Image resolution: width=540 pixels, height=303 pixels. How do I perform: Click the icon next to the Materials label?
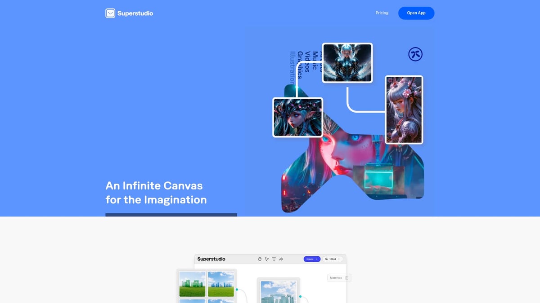[346, 277]
